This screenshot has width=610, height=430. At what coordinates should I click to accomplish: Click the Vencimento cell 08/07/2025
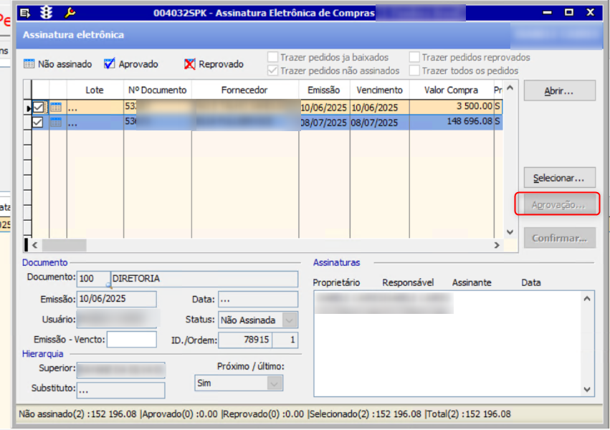click(379, 123)
